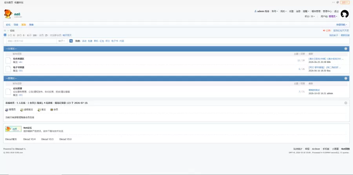Viewport: 353px width, 175px height.
Task: Open the Archiver footer link
Action: click(316, 149)
